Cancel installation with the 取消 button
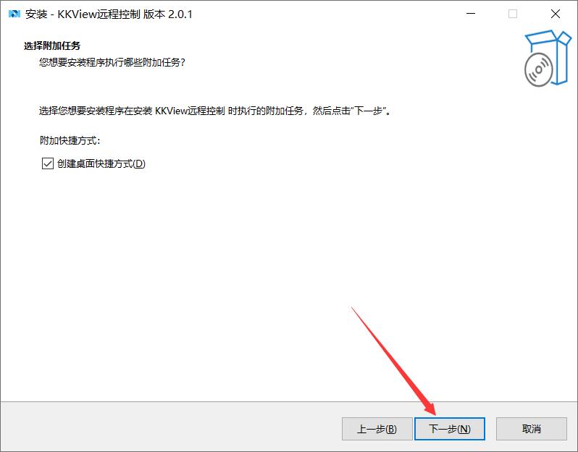578x452 pixels. pos(531,429)
